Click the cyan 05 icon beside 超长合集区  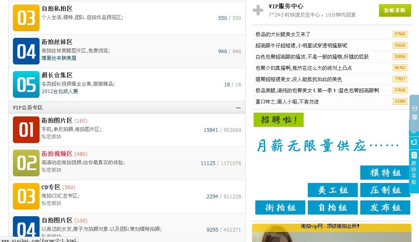pyautogui.click(x=26, y=84)
